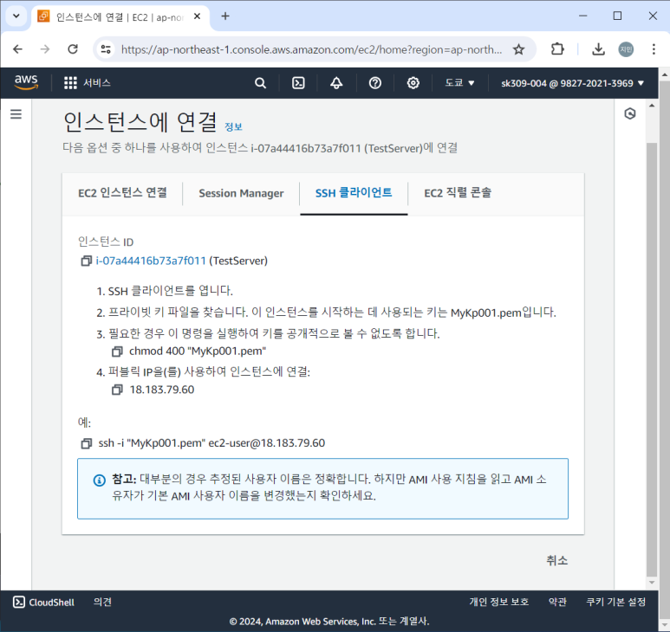Reload the page with the refresh icon
The height and width of the screenshot is (632, 670).
[73, 49]
